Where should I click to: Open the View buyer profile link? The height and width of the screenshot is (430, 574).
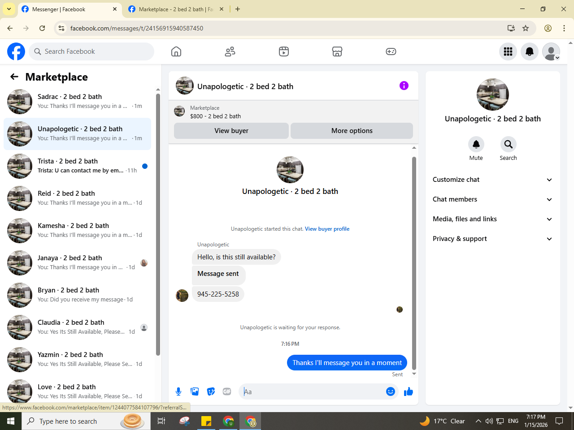point(327,229)
